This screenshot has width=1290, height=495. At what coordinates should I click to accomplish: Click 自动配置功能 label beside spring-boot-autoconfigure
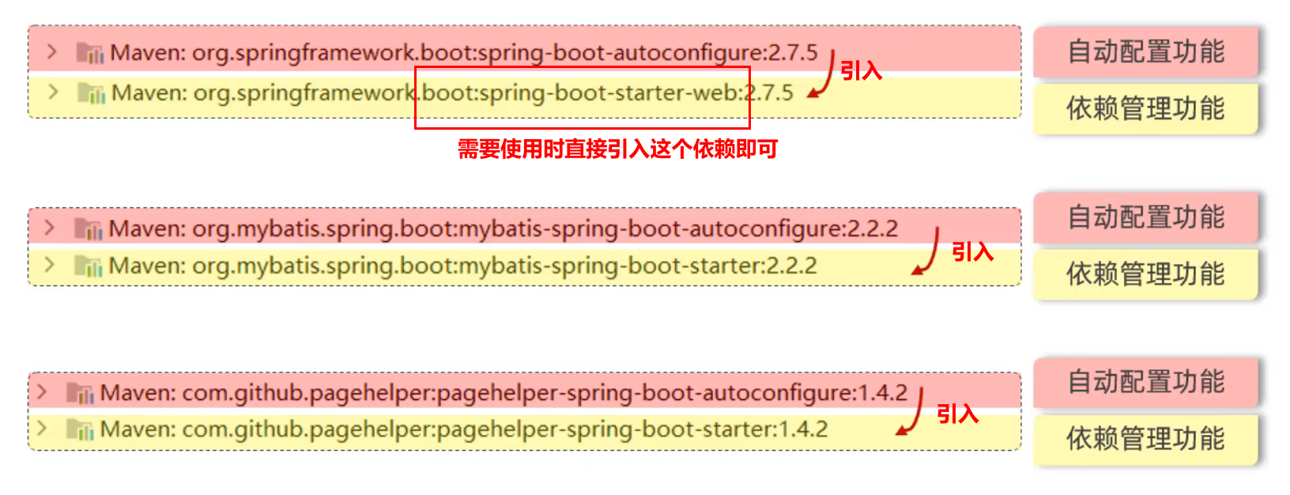tap(1145, 52)
